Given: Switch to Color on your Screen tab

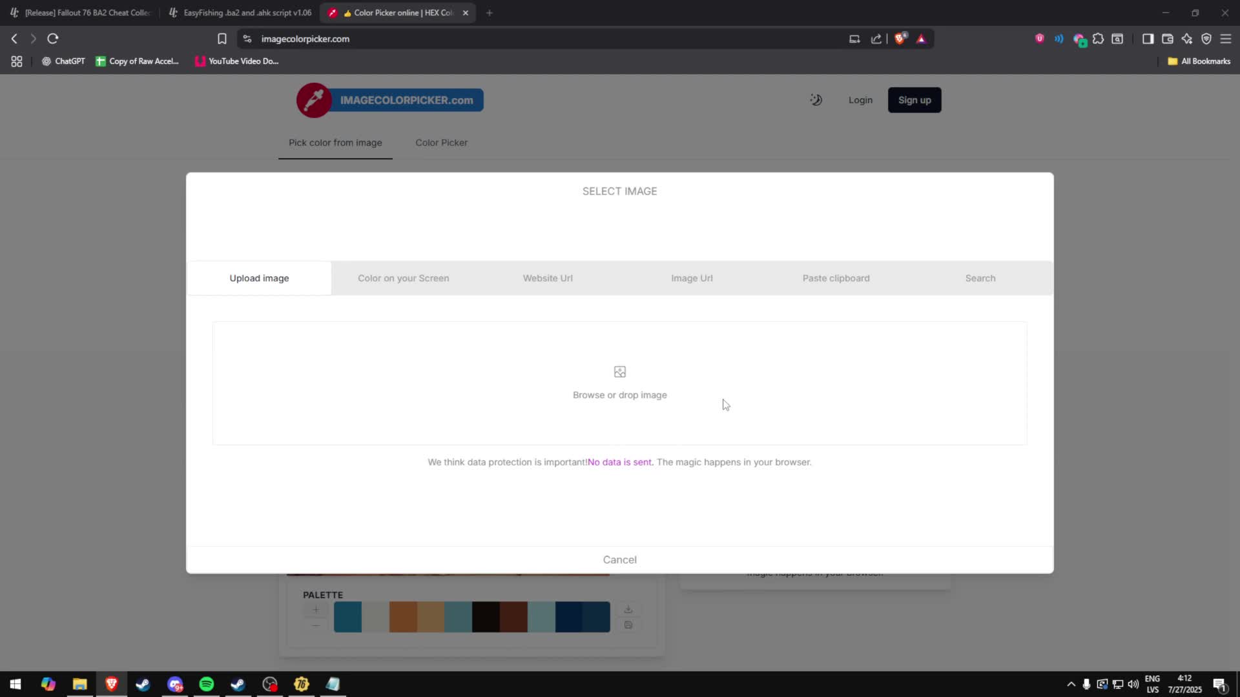Looking at the screenshot, I should [403, 278].
